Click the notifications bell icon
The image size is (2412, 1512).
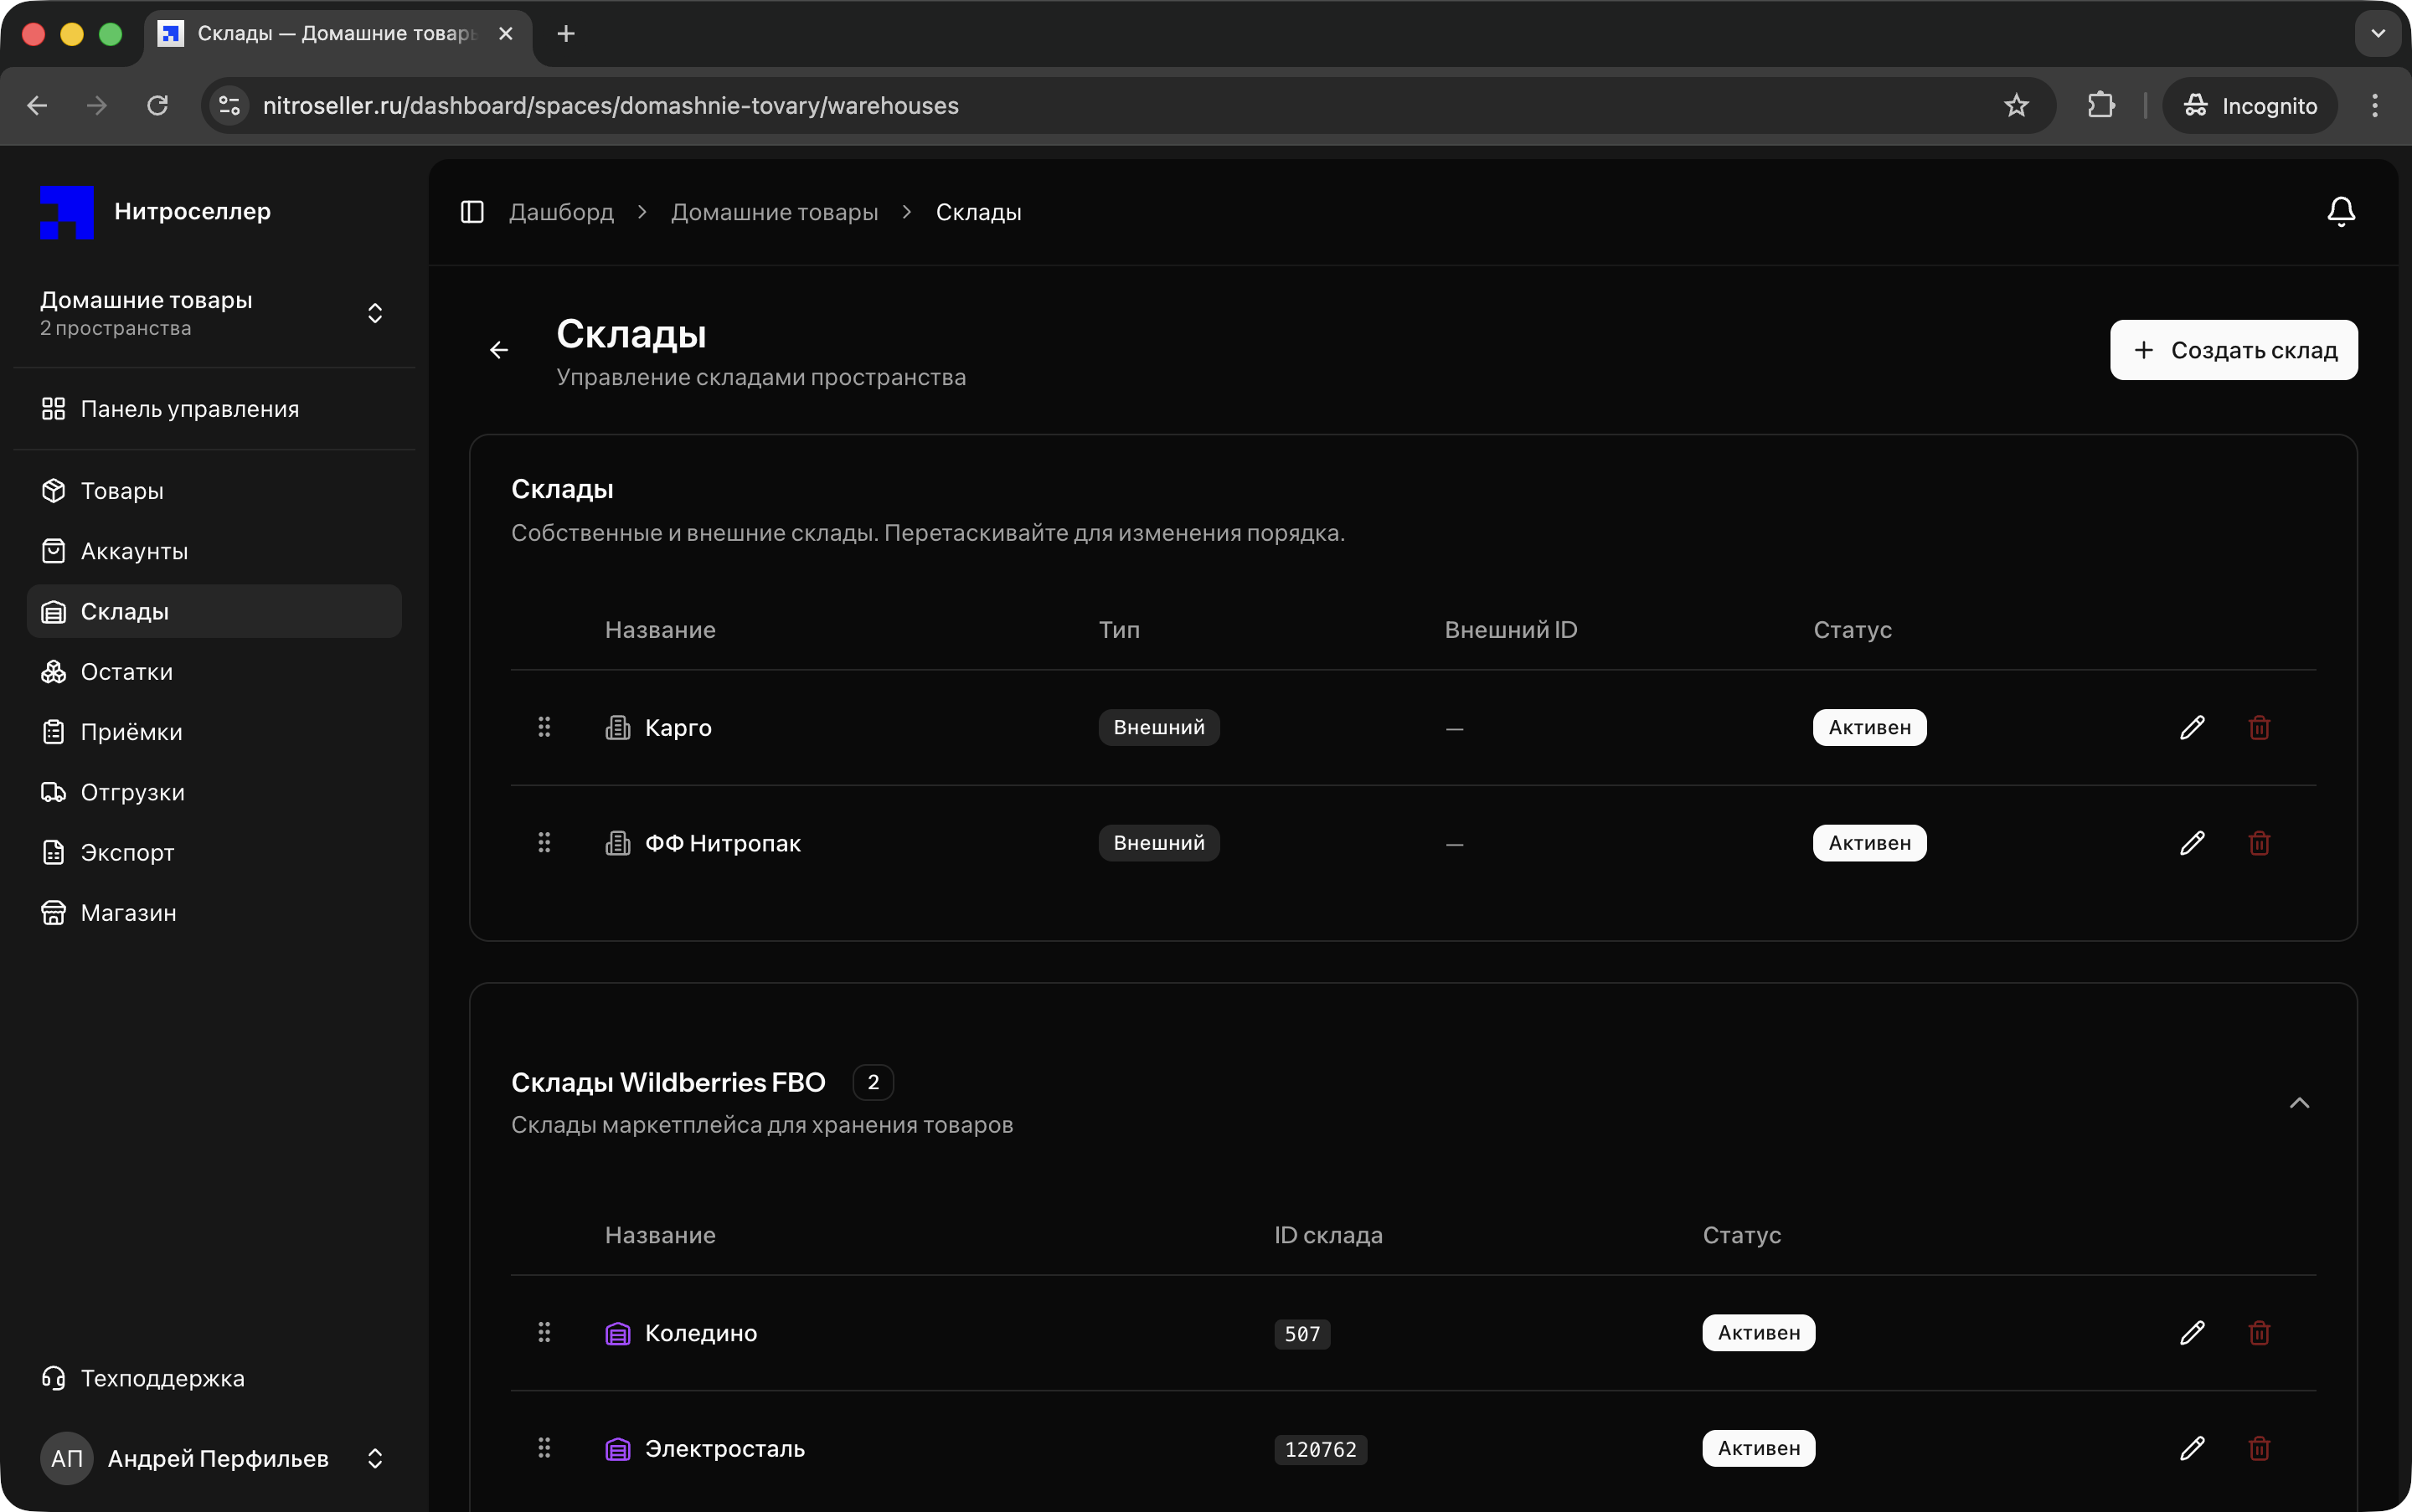tap(2340, 212)
